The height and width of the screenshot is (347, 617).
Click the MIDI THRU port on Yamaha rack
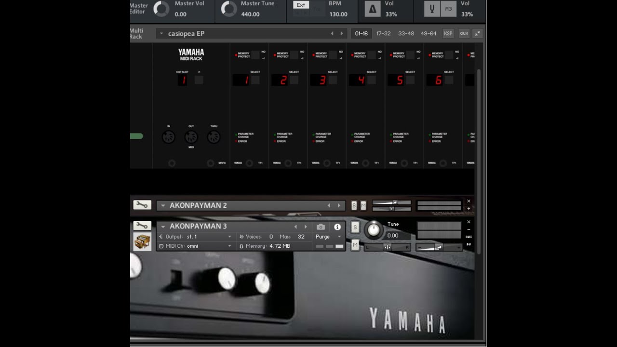[214, 137]
